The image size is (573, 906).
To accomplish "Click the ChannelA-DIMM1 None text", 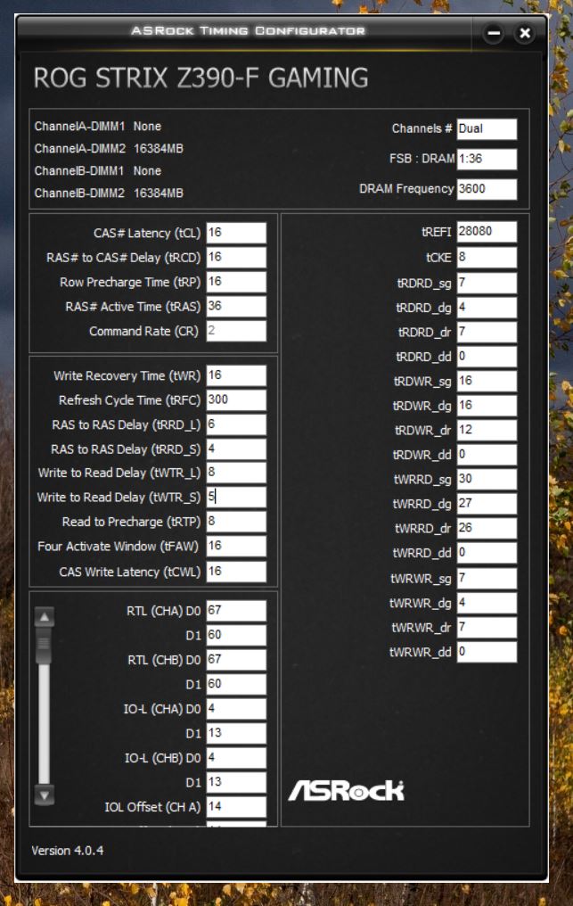I will (98, 126).
